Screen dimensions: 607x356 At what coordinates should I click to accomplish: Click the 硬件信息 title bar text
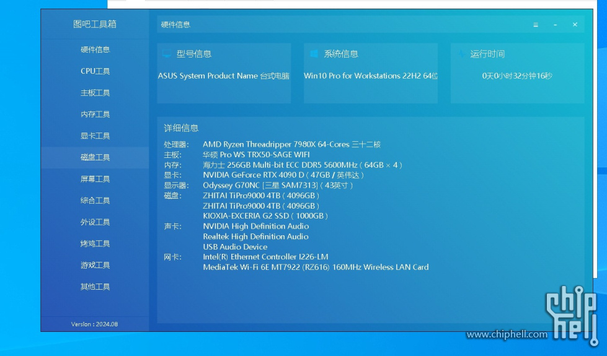(x=175, y=25)
